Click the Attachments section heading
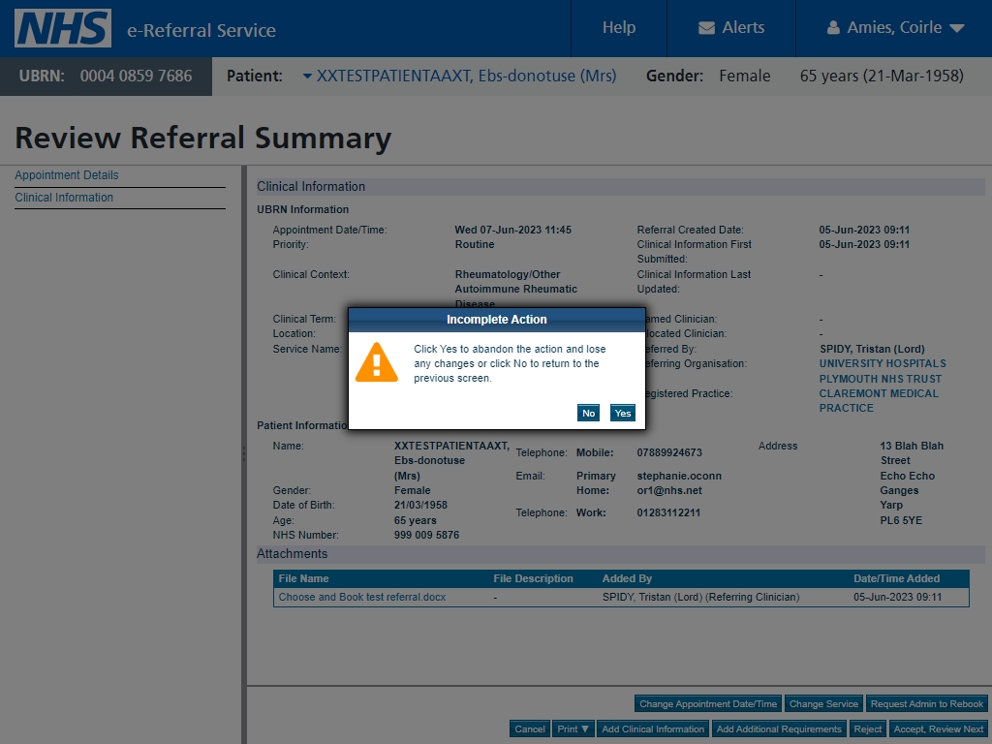992x744 pixels. 293,554
